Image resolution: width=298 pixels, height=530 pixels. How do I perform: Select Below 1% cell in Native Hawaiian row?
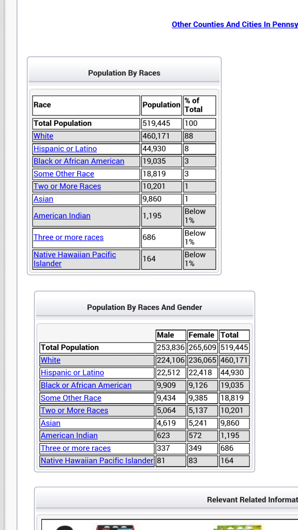(x=199, y=259)
